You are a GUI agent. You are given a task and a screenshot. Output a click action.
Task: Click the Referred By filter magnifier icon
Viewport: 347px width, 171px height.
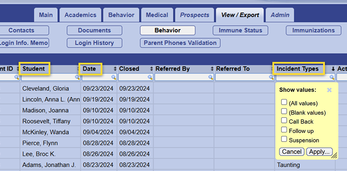211,77
